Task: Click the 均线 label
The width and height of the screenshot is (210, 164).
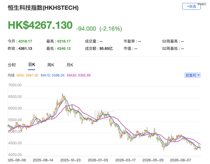Action: coord(11,75)
